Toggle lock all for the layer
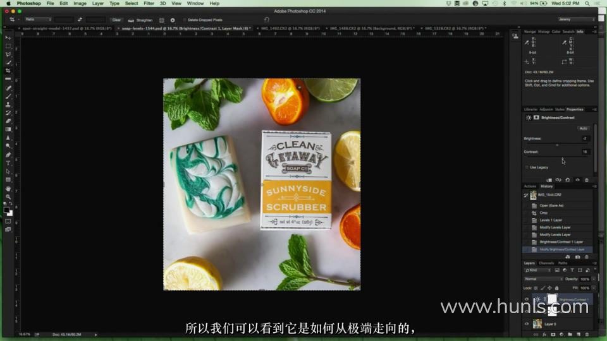 [x=556, y=288]
